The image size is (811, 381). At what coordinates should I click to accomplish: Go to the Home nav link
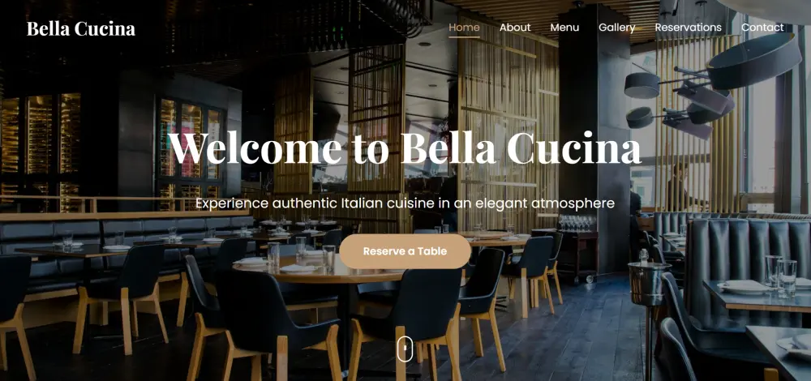(464, 28)
